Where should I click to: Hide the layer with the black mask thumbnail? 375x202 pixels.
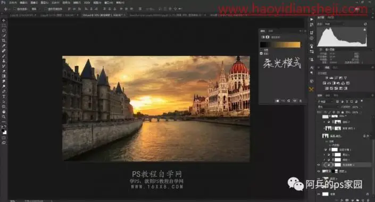pos(319,171)
